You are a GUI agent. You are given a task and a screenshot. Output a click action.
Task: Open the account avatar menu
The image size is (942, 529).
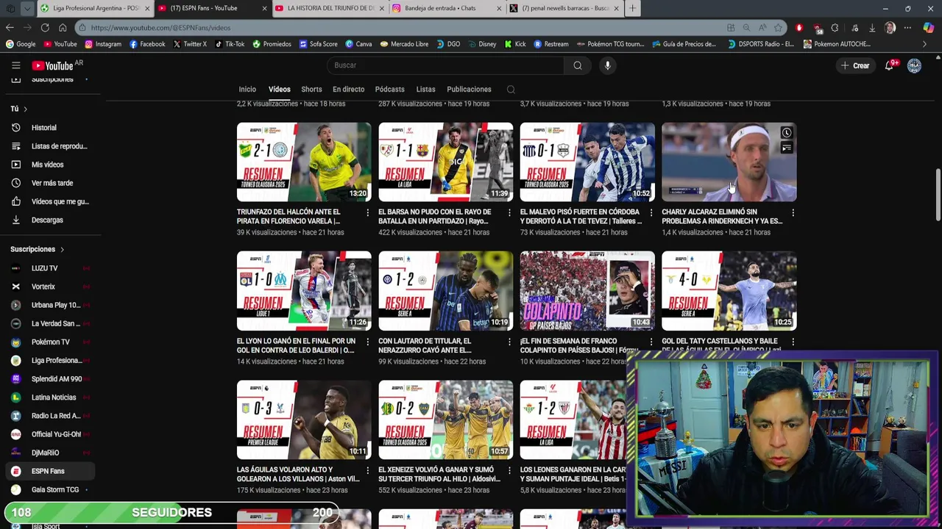[914, 65]
